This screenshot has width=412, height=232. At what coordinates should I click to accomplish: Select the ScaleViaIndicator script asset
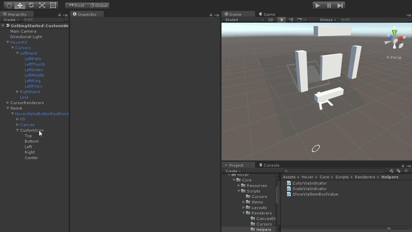pyautogui.click(x=309, y=189)
